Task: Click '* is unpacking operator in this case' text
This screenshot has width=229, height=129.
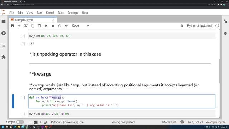Action: coord(65,54)
